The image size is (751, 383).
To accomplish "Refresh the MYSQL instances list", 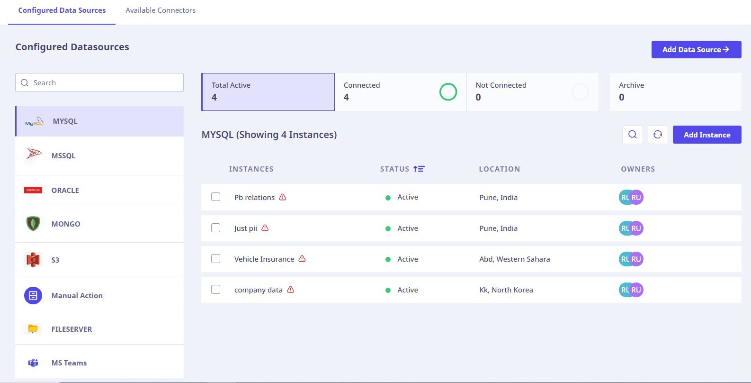I will [x=658, y=135].
